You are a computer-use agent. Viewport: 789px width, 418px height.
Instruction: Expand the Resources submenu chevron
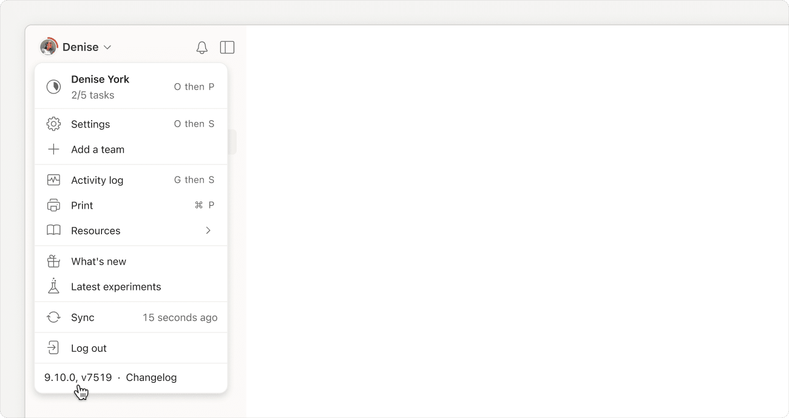(208, 231)
